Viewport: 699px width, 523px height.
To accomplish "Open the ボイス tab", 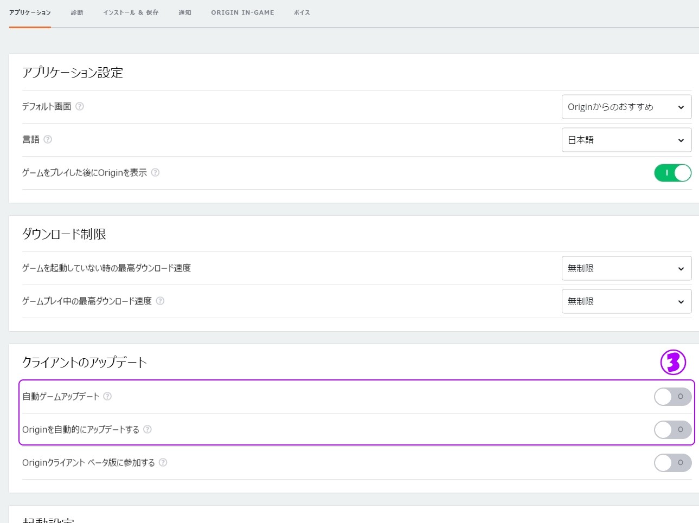I will (302, 12).
